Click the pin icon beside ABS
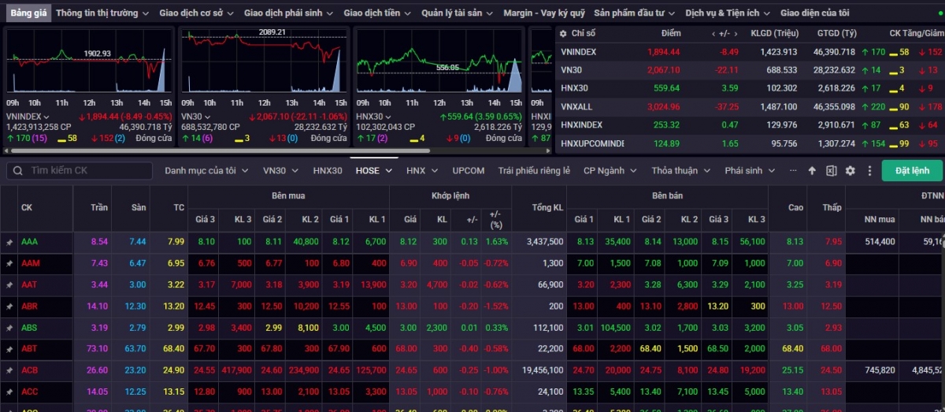945x412 pixels. click(x=9, y=328)
